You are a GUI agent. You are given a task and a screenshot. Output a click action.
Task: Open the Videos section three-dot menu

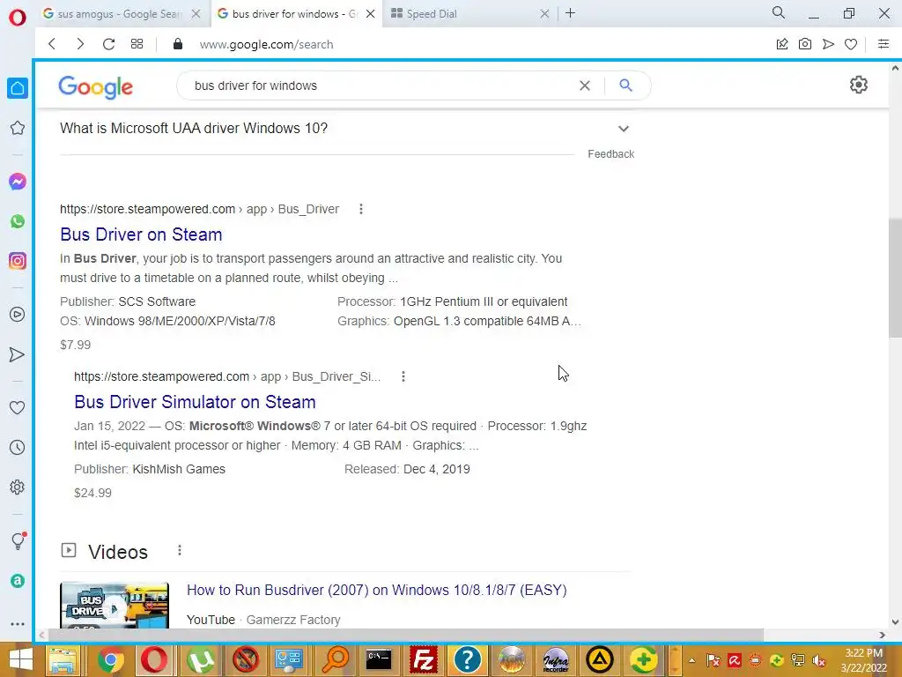click(180, 551)
